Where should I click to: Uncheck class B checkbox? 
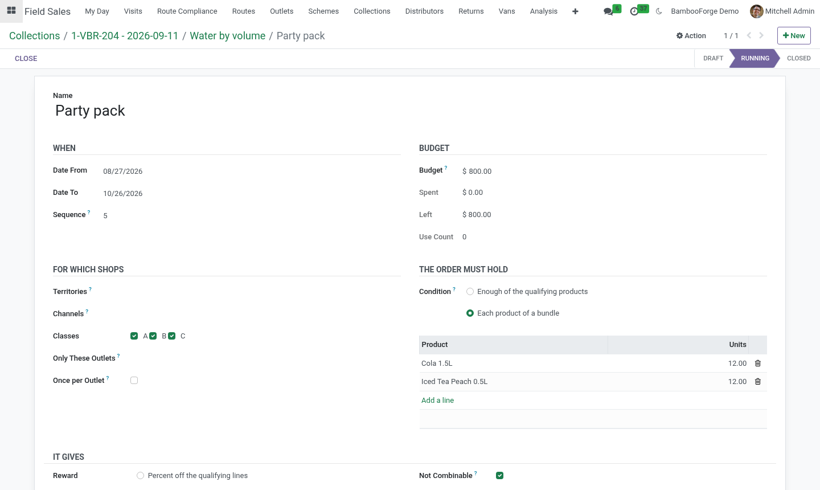tap(153, 336)
